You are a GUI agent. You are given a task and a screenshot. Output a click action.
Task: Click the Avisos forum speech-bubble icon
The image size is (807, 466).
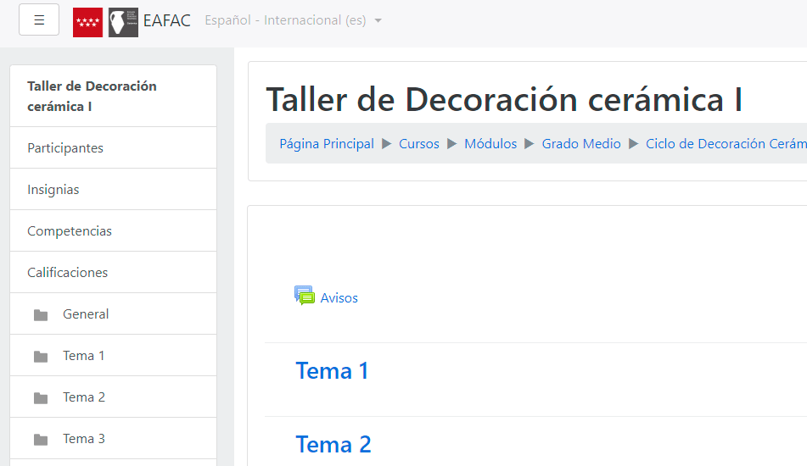pos(304,296)
